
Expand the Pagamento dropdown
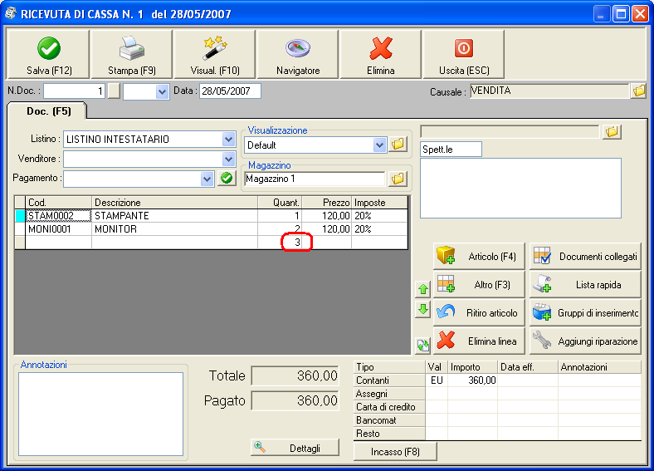tap(207, 179)
